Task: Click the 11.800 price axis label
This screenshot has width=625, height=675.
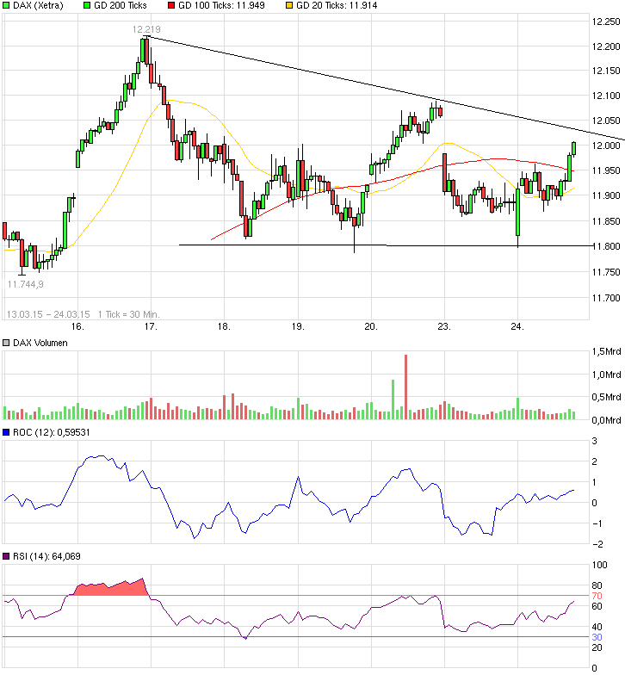Action: tap(606, 246)
